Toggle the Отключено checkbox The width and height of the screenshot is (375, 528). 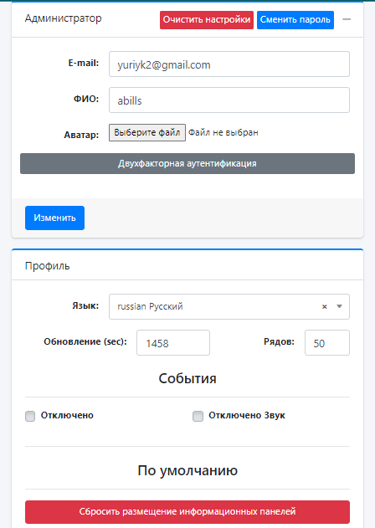coord(30,416)
